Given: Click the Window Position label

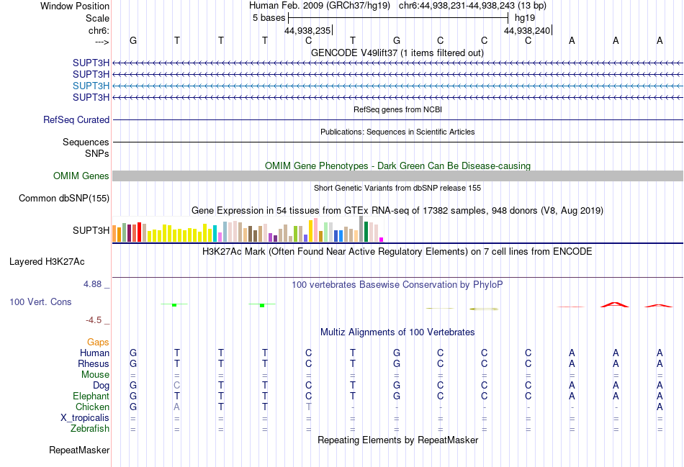Looking at the screenshot, I should (x=75, y=6).
